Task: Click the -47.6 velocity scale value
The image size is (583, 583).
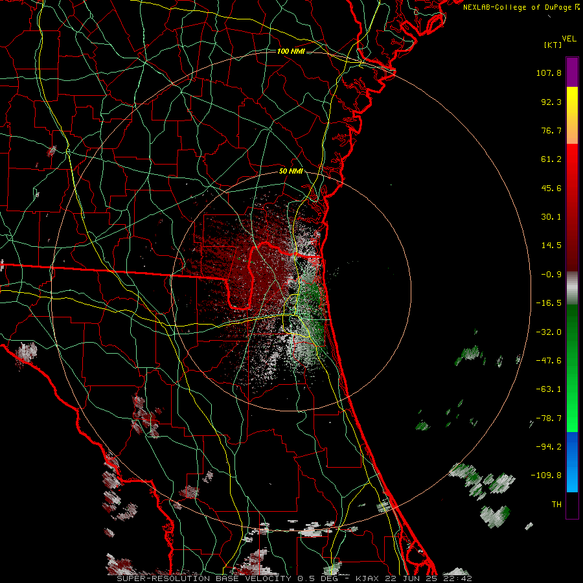Action: click(x=549, y=361)
